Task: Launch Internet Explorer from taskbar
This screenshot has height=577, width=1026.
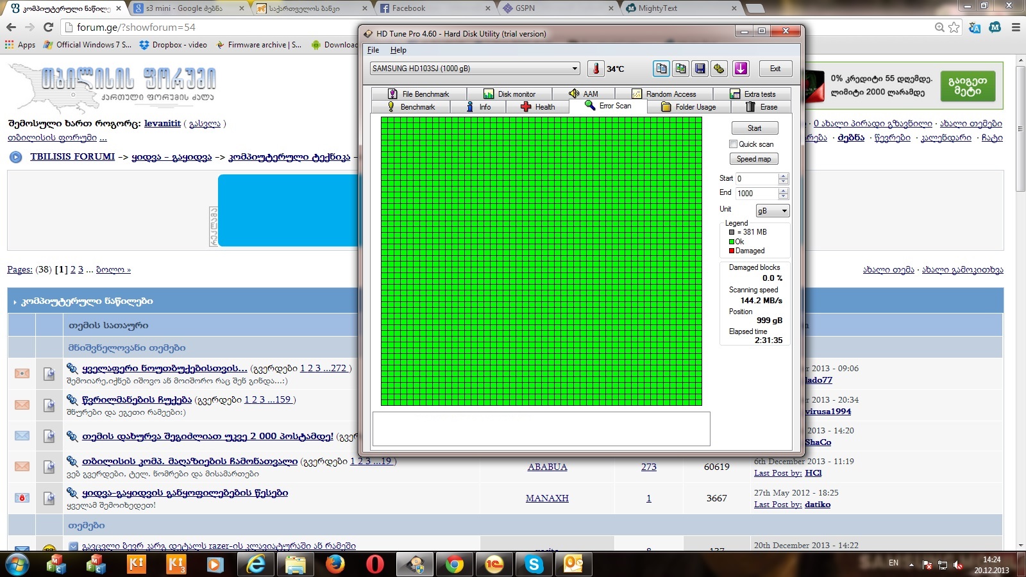Action: [256, 565]
